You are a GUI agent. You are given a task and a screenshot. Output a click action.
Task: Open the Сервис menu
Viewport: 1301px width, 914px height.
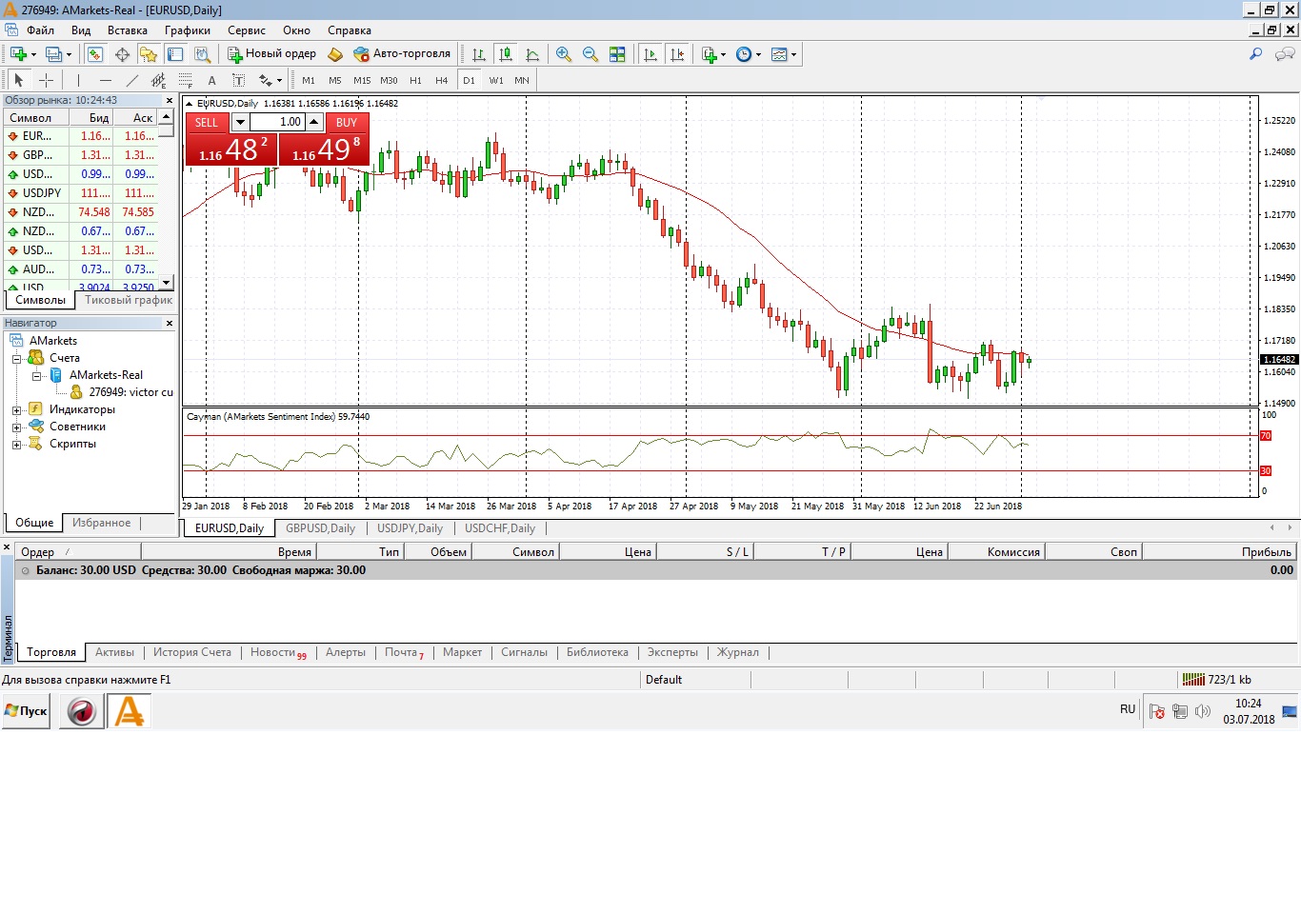(x=246, y=30)
